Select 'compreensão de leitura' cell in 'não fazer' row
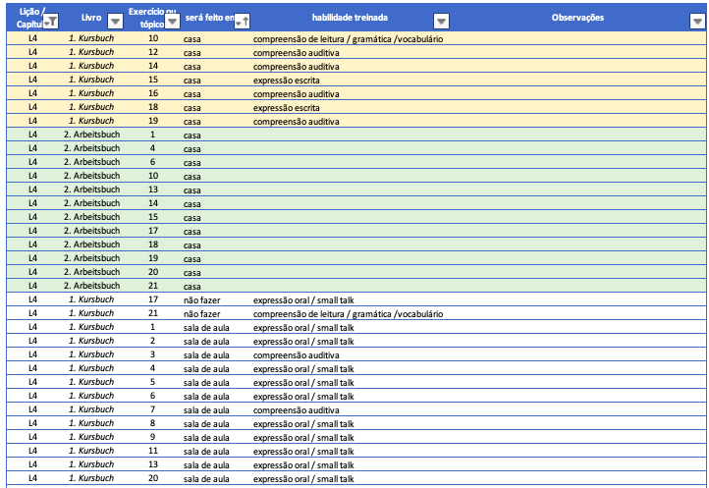The image size is (709, 488). click(348, 313)
